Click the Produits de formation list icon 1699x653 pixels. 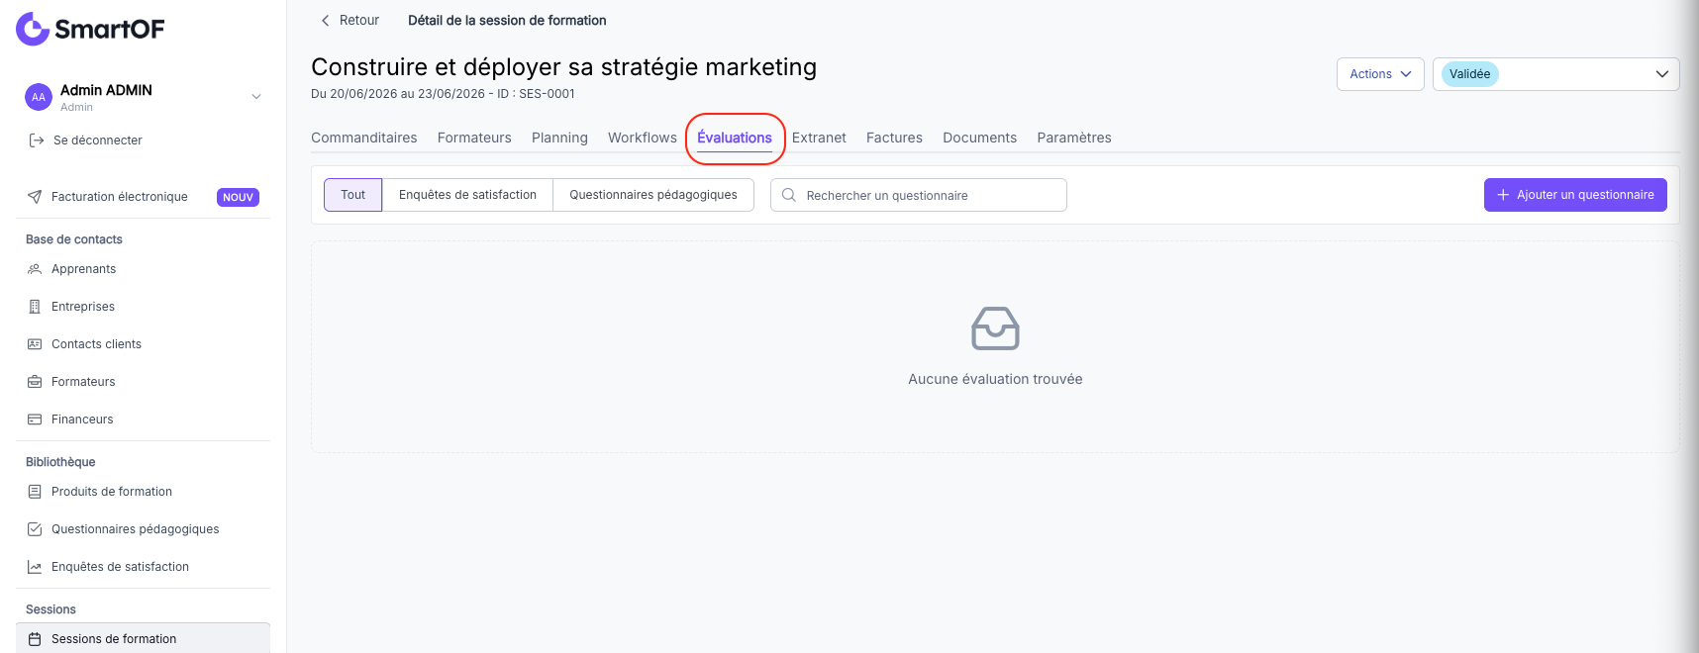point(35,492)
